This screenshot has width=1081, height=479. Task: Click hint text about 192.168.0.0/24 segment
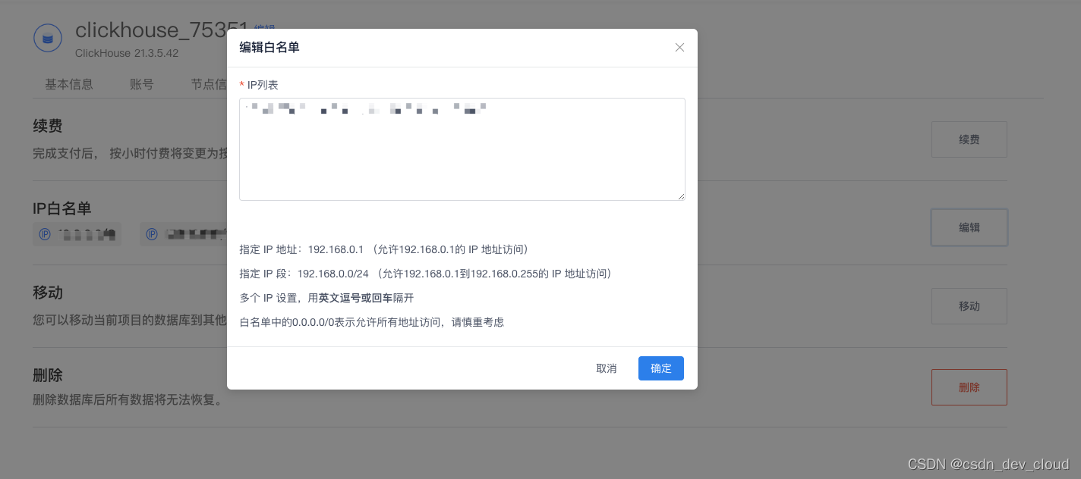[x=426, y=274]
